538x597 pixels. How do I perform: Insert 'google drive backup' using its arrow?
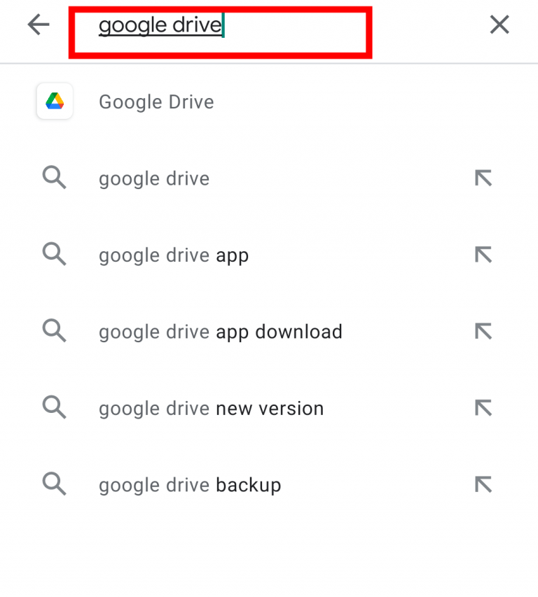[x=482, y=484]
